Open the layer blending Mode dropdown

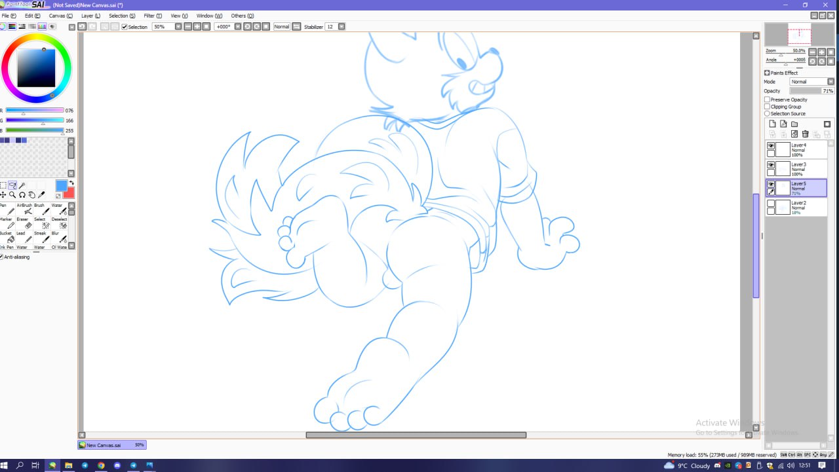[x=808, y=82]
